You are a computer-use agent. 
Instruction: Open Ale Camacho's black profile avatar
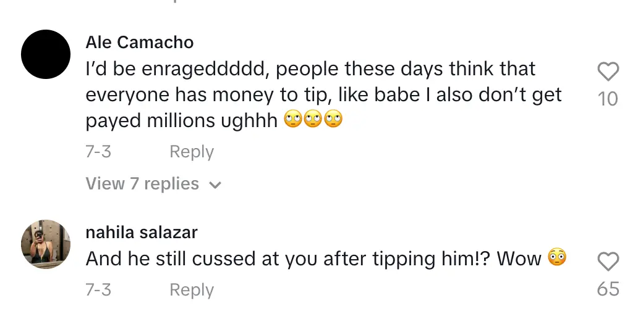click(46, 54)
